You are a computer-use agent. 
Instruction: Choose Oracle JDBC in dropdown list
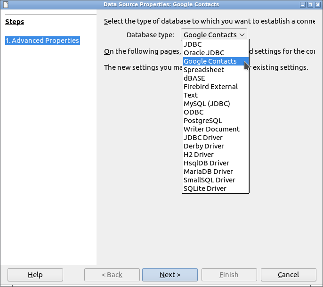(x=216, y=53)
